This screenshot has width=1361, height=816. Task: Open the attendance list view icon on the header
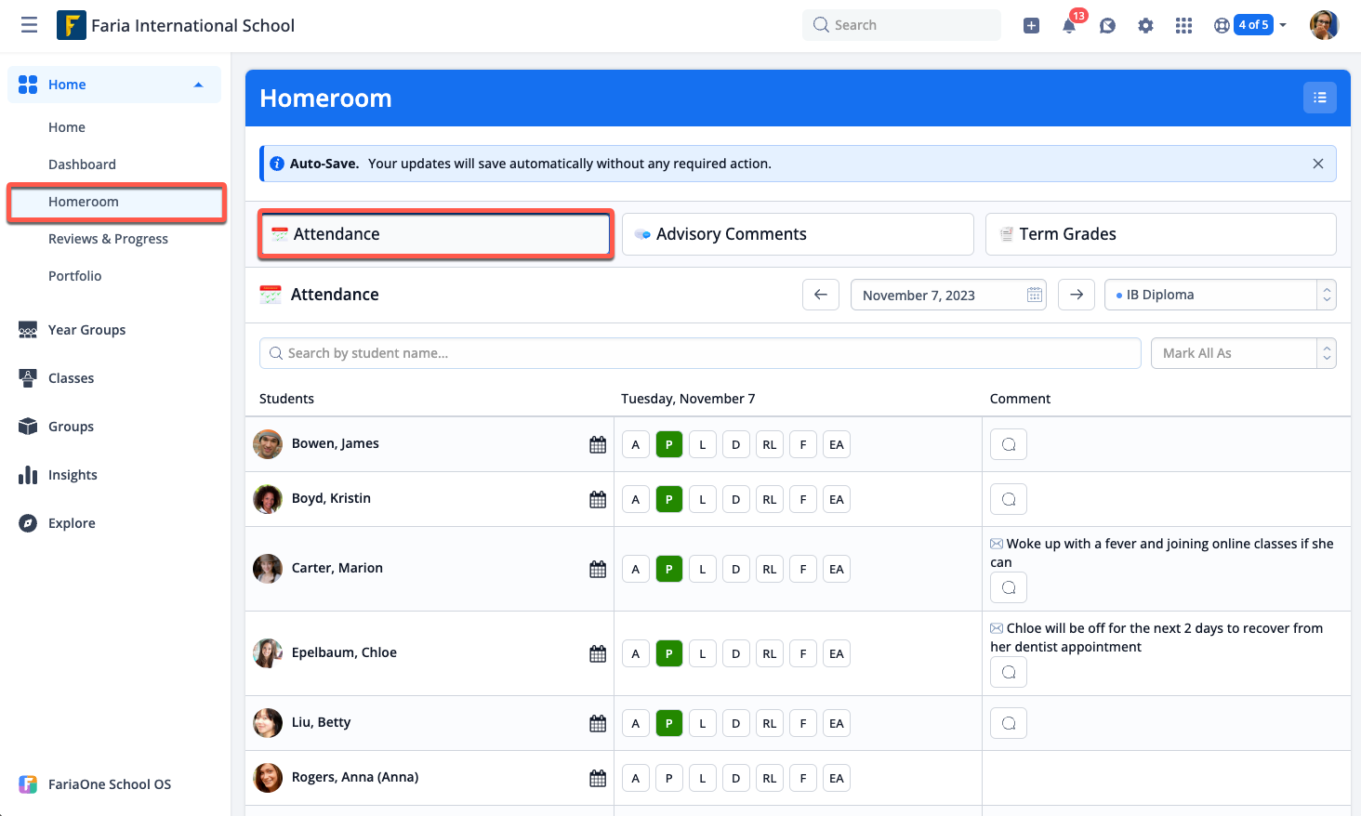pos(1320,97)
